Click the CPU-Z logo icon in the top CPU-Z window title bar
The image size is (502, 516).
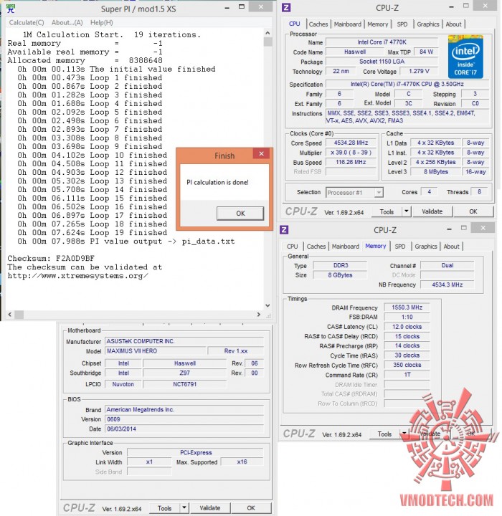coord(286,8)
